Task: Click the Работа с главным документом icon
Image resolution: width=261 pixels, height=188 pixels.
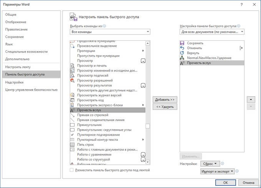Action: pyautogui.click(x=73, y=150)
